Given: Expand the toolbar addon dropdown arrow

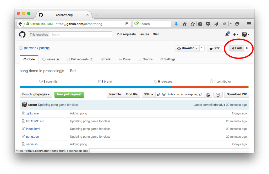Looking at the screenshot, I should tap(230, 24).
